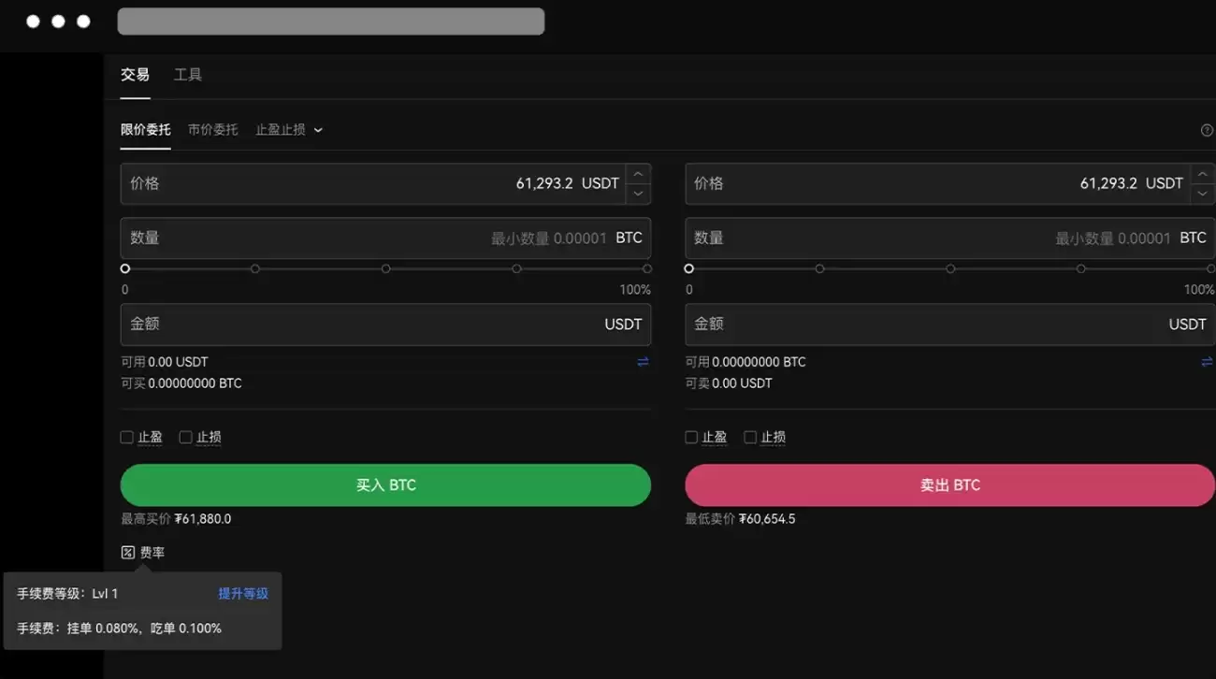Switch to the 工具 tab
This screenshot has height=679, width=1216.
[187, 74]
